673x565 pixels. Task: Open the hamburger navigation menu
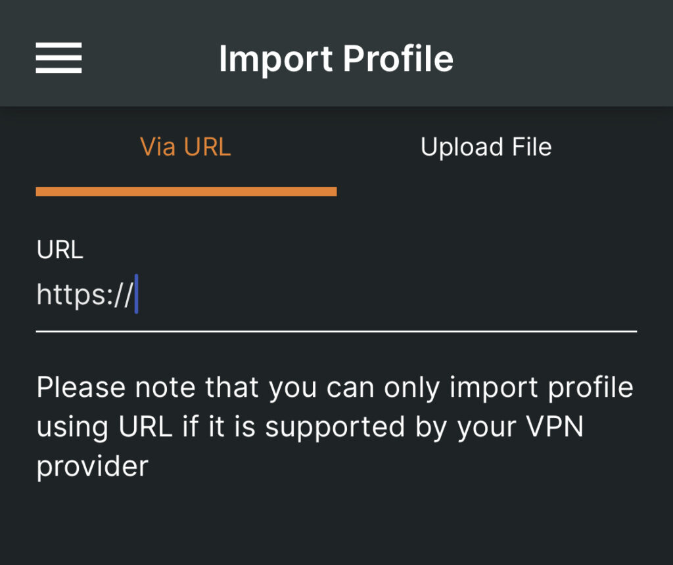tap(58, 58)
